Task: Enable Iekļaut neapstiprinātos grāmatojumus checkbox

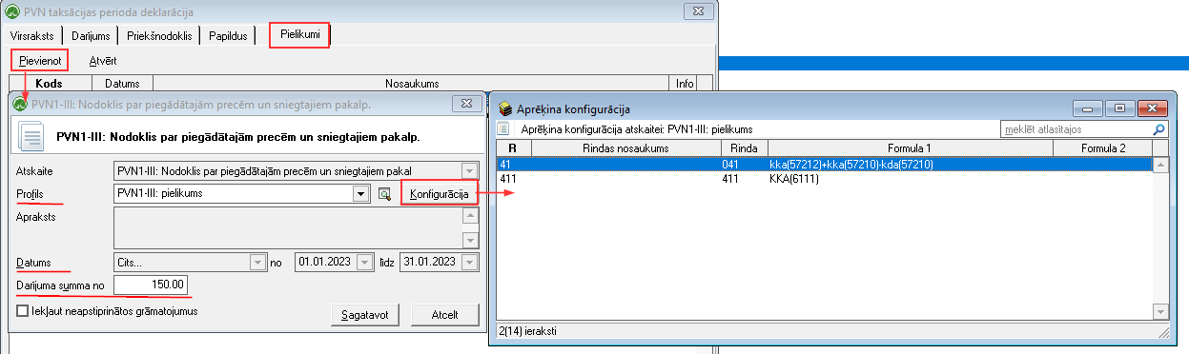Action: [x=23, y=311]
